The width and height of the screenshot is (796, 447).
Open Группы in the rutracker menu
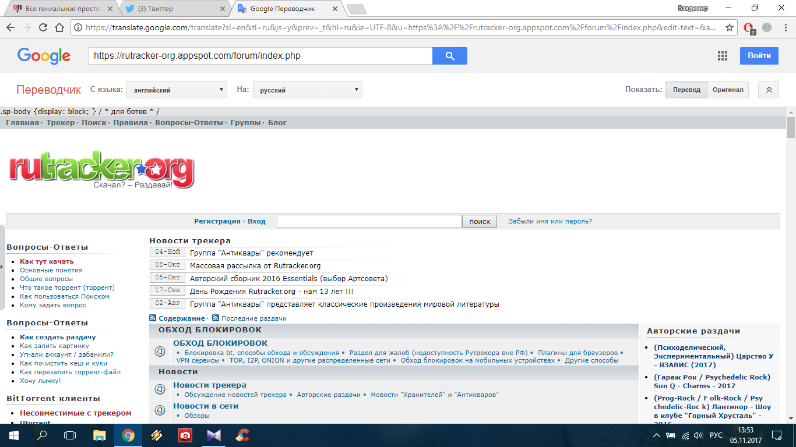[246, 123]
